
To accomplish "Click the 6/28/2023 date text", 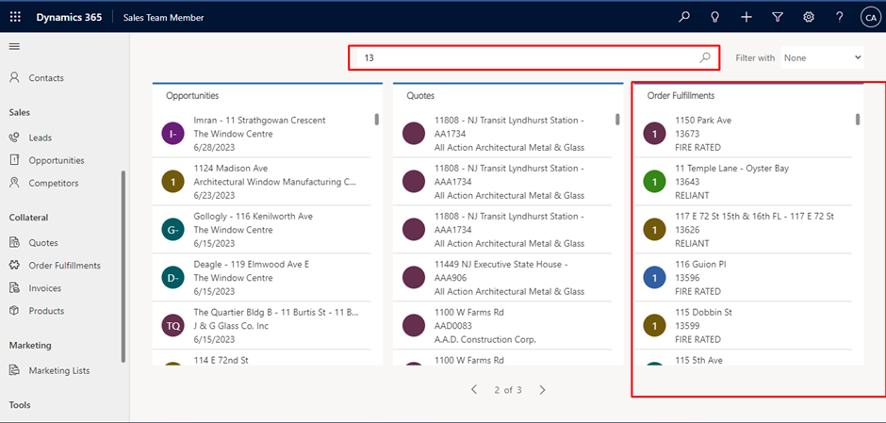I will click(214, 147).
